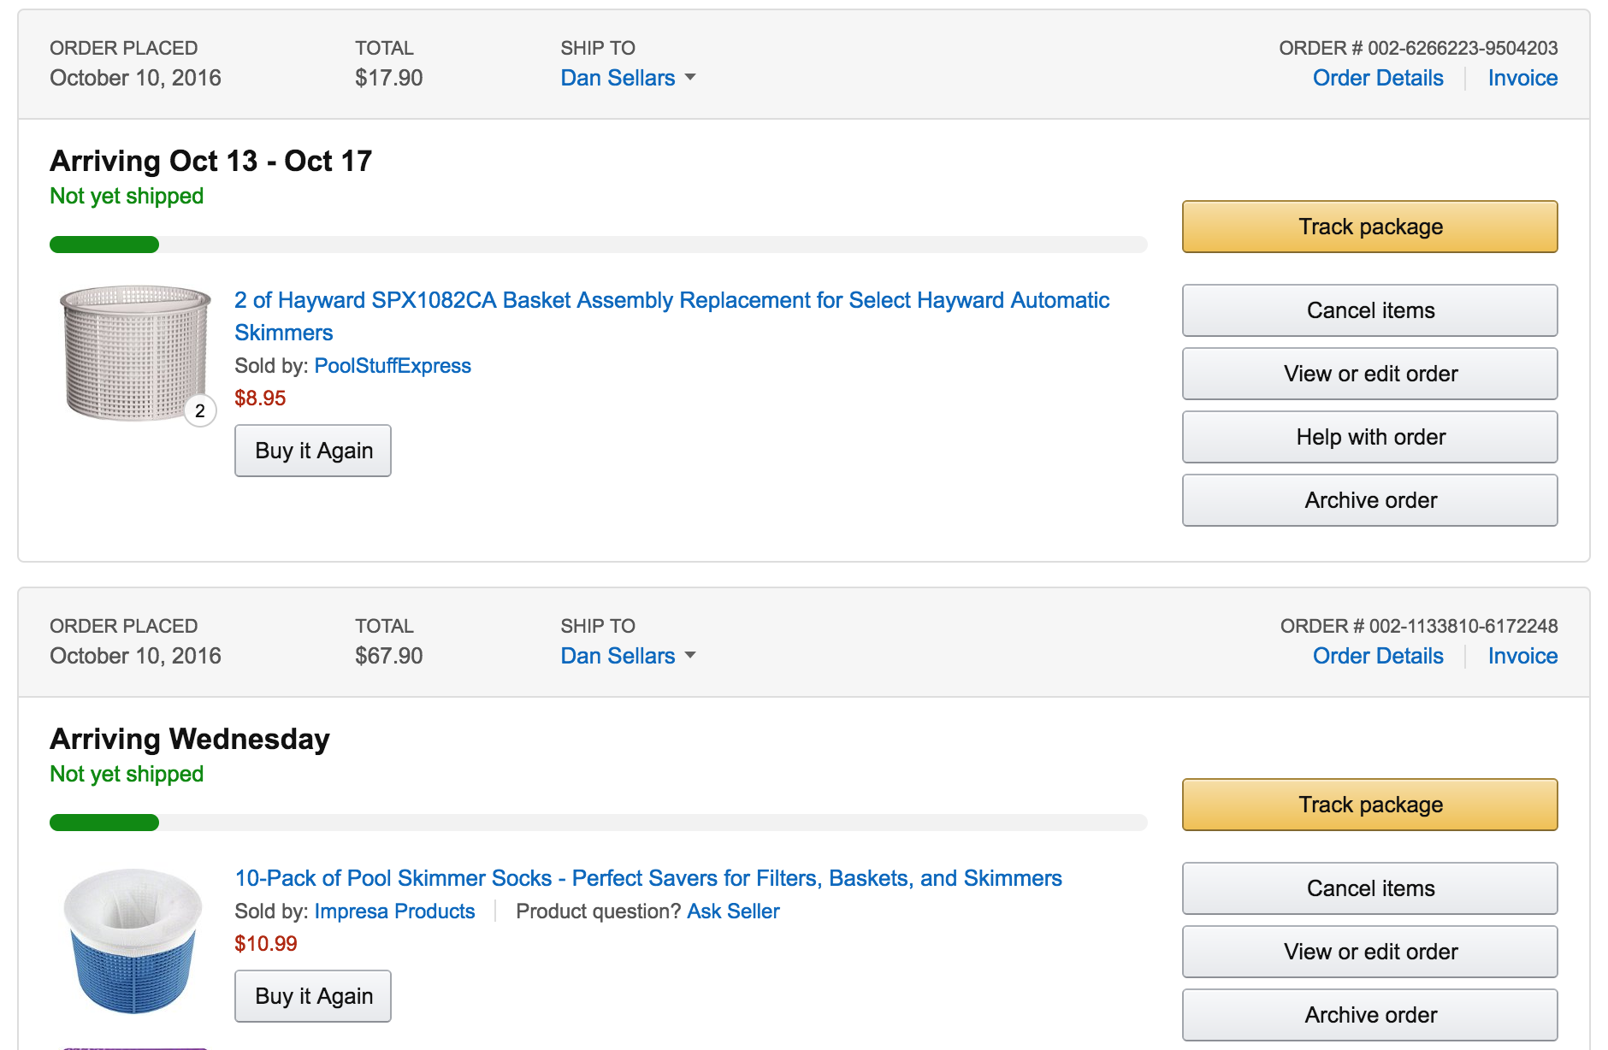The height and width of the screenshot is (1050, 1608).
Task: Track package for the $67.90 order
Action: 1369,805
